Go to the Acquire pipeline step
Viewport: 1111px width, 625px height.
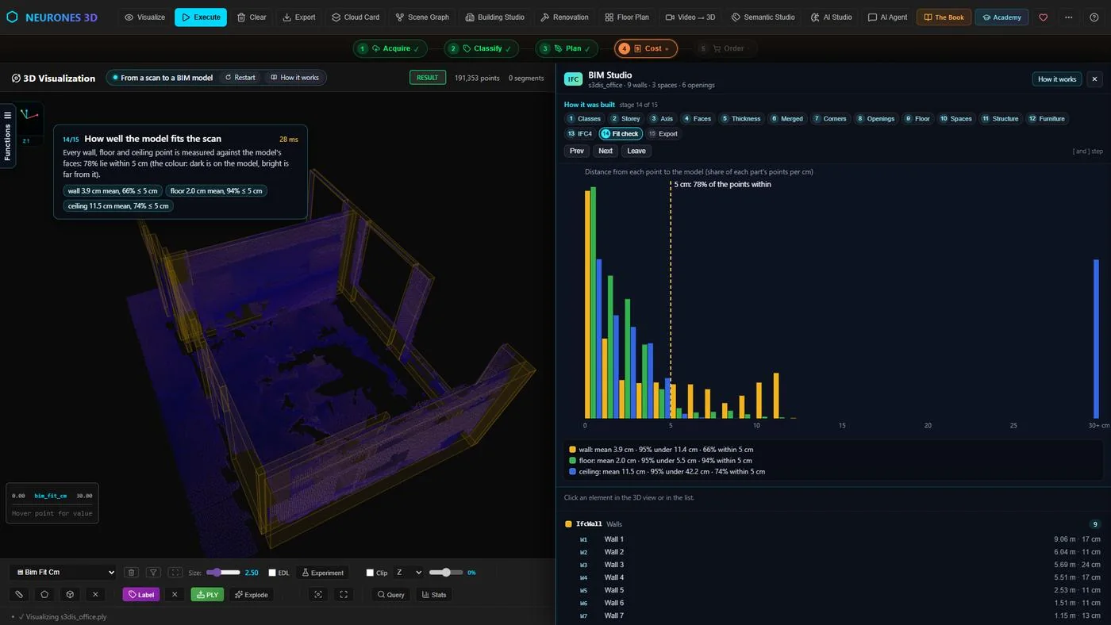click(x=390, y=48)
